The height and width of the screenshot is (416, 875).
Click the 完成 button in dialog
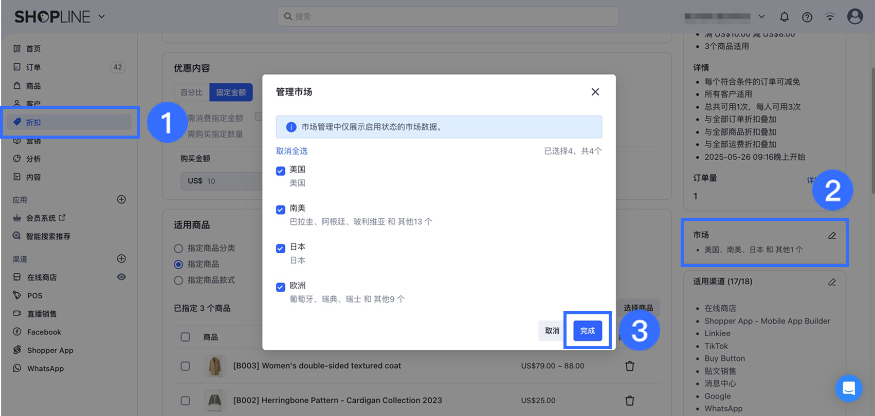point(587,331)
